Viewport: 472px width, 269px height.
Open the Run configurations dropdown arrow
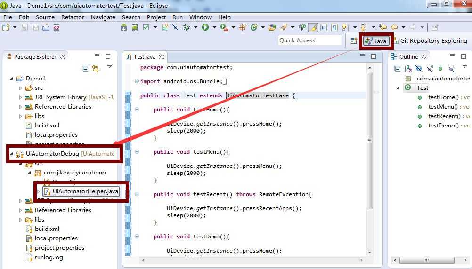[214, 28]
